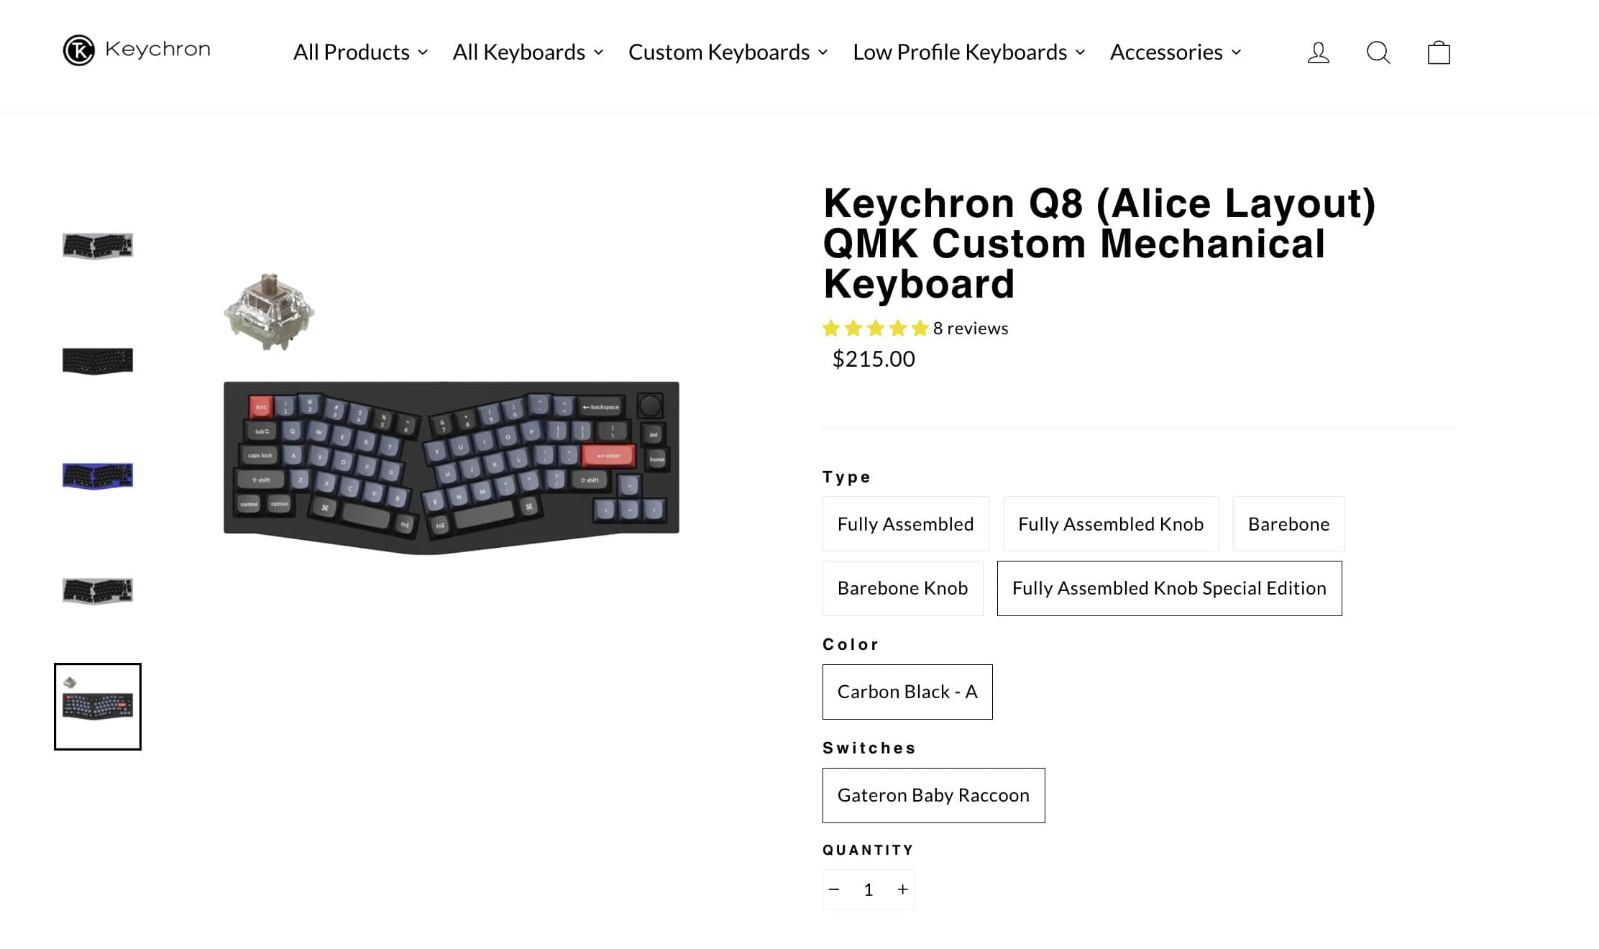Open the 8 reviews link
This screenshot has height=949, width=1599.
[x=971, y=329]
